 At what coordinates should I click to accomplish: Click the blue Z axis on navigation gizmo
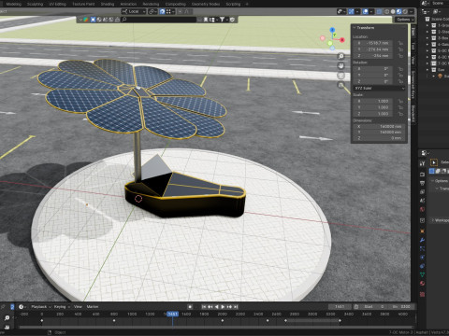click(332, 30)
